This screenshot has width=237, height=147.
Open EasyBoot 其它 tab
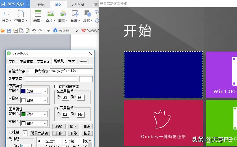pyautogui.click(x=71, y=62)
